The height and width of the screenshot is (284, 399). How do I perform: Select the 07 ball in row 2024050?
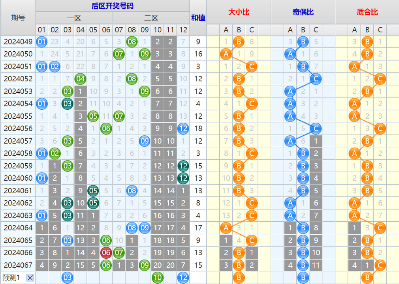119,54
